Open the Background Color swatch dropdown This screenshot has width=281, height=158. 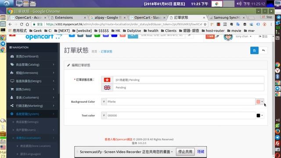(259, 101)
